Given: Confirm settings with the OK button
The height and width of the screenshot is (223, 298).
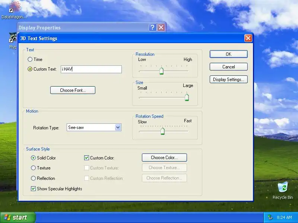Looking at the screenshot, I should pos(229,54).
